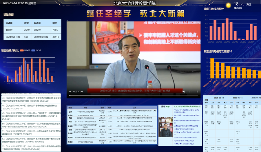This screenshot has width=261, height=152.
Task: Click the 18/28°C temperature reading
Action: click(239, 4)
